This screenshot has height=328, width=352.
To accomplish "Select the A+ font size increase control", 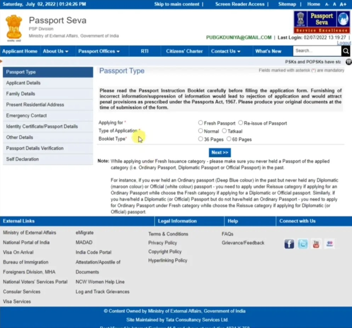I will pyautogui.click(x=342, y=4).
